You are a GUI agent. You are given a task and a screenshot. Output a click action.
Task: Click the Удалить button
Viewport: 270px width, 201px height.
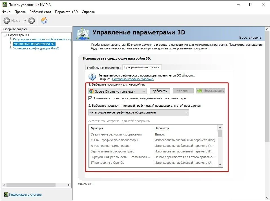pos(183,91)
